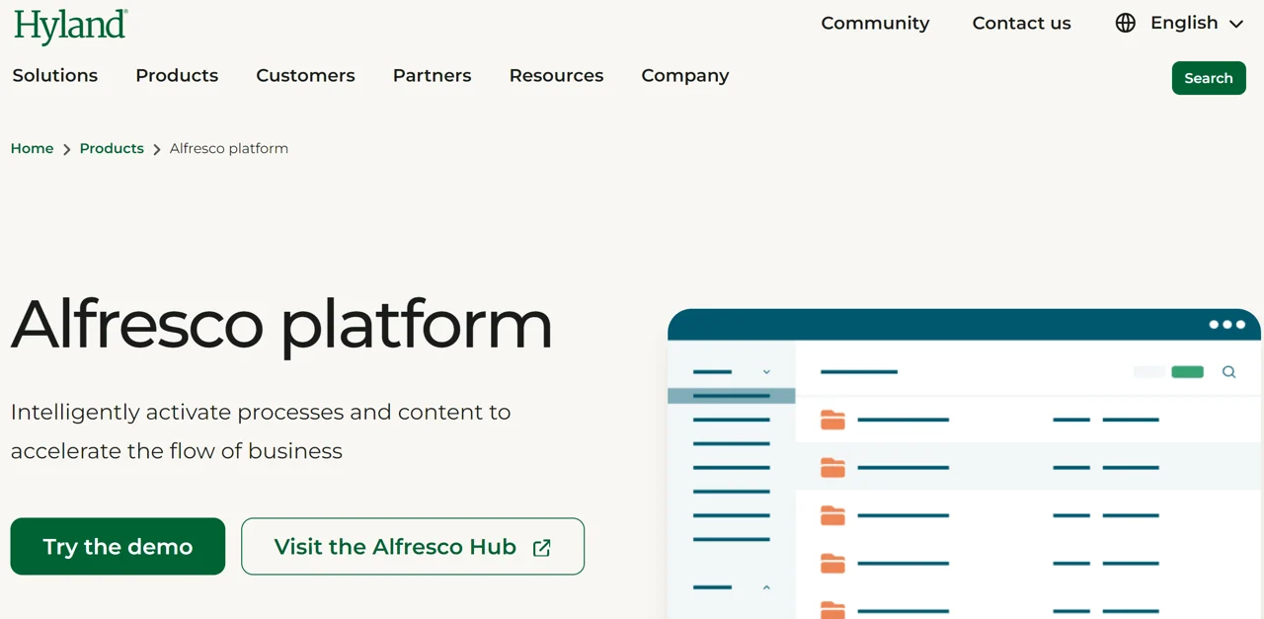Open the Company menu
The image size is (1264, 619).
[685, 75]
